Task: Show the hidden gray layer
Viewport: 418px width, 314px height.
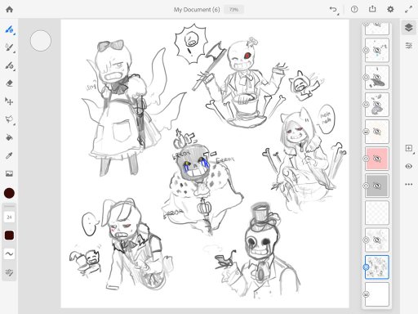Action: click(377, 186)
